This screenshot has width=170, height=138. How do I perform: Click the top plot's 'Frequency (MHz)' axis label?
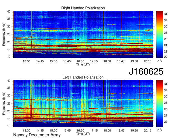coord(4,34)
